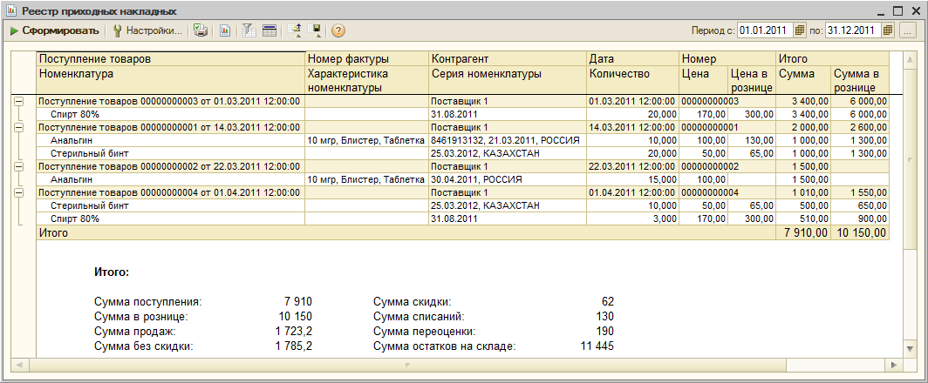Click the Контрагент column header
928x383 pixels.
pos(508,59)
